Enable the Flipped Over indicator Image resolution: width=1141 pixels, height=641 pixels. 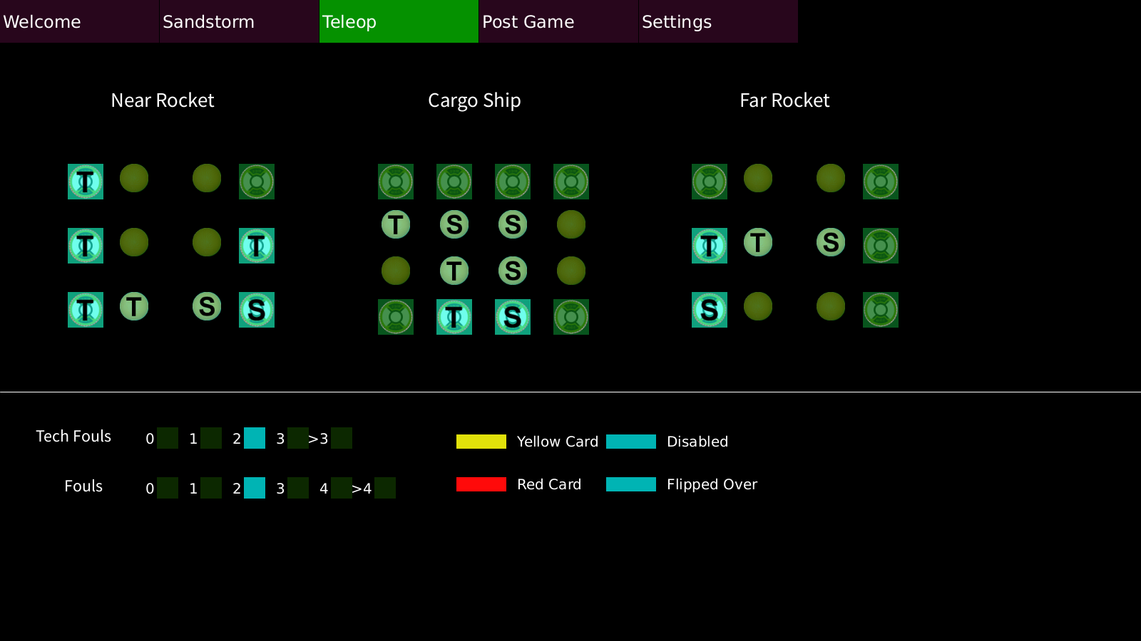(x=631, y=484)
